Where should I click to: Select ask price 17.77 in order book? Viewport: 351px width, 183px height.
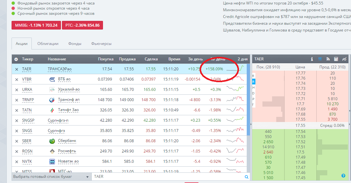[x=300, y=73]
